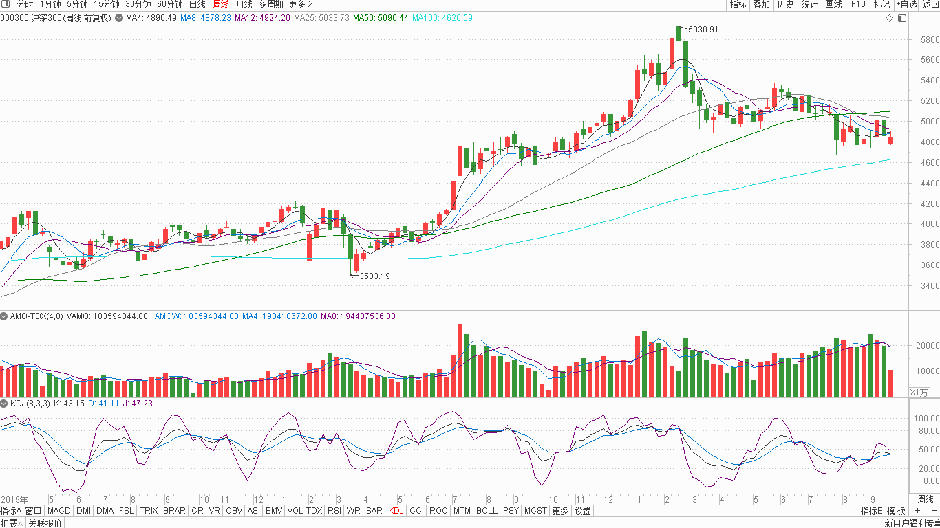Screen dimensions: 940x528
Task: Click the sidebar panel icon beside the diamond
Action: (902, 18)
